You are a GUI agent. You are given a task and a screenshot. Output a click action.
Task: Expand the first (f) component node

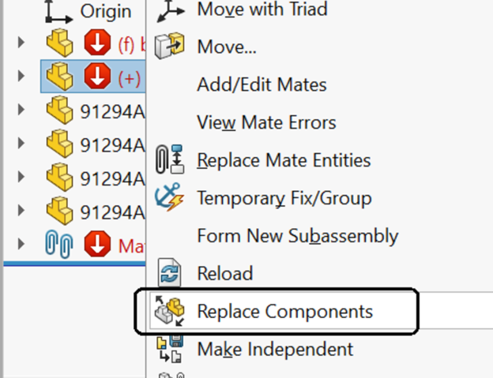point(21,43)
